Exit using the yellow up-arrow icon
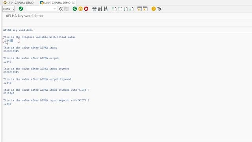The height and width of the screenshot is (142, 252). (80, 9)
